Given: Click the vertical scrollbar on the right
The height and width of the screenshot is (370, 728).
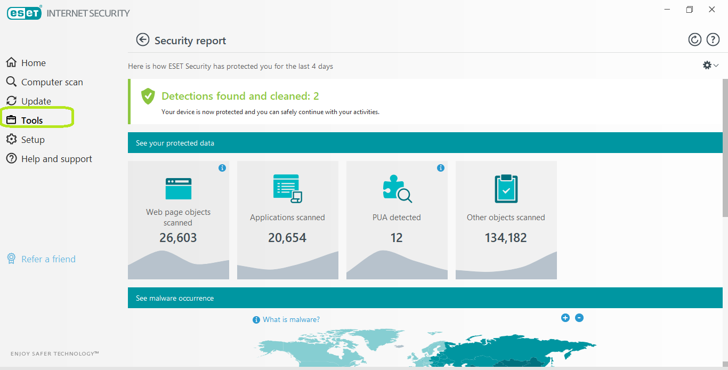Looking at the screenshot, I should 725,148.
